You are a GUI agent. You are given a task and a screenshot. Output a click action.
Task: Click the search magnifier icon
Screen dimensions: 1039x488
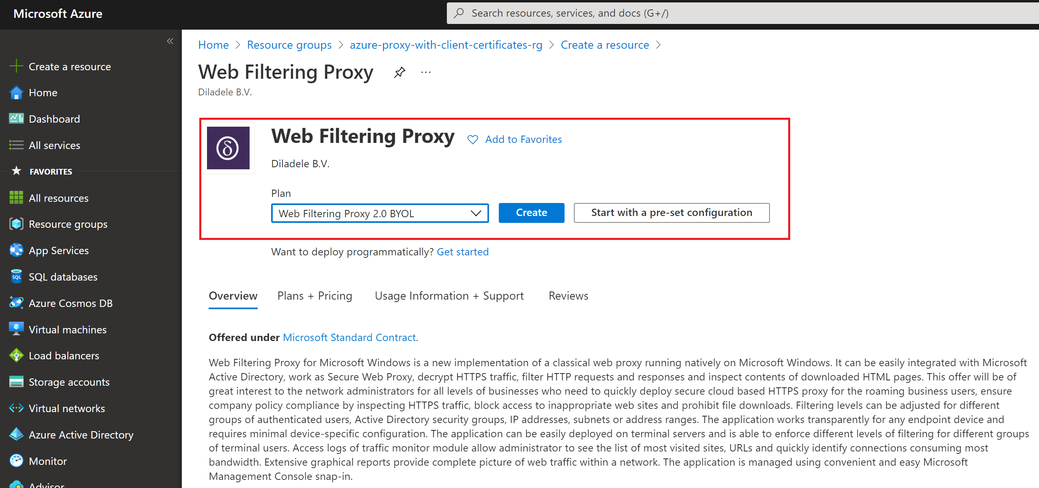point(459,13)
